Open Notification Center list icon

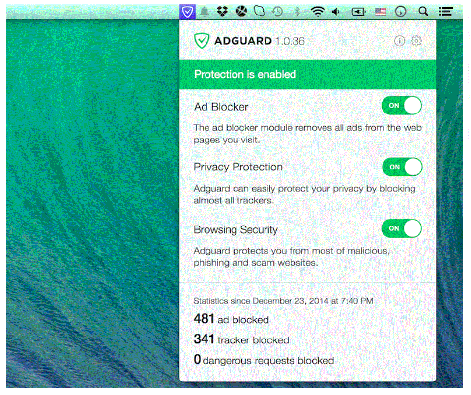pyautogui.click(x=446, y=12)
